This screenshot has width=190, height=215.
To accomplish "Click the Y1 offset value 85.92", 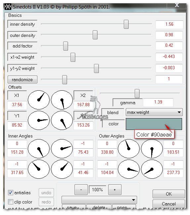I will (17, 125).
